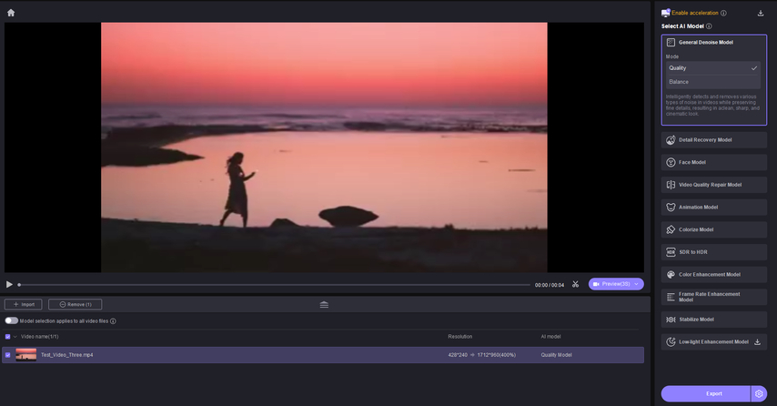Click the Enable acceleration icon
777x406 pixels.
click(665, 13)
